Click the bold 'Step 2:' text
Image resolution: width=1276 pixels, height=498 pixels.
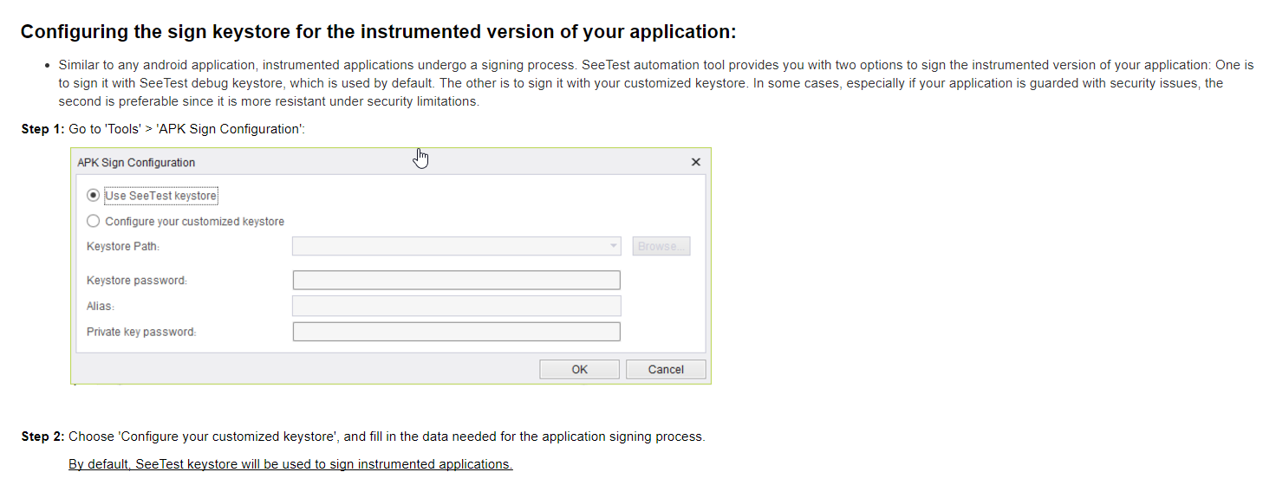(42, 437)
